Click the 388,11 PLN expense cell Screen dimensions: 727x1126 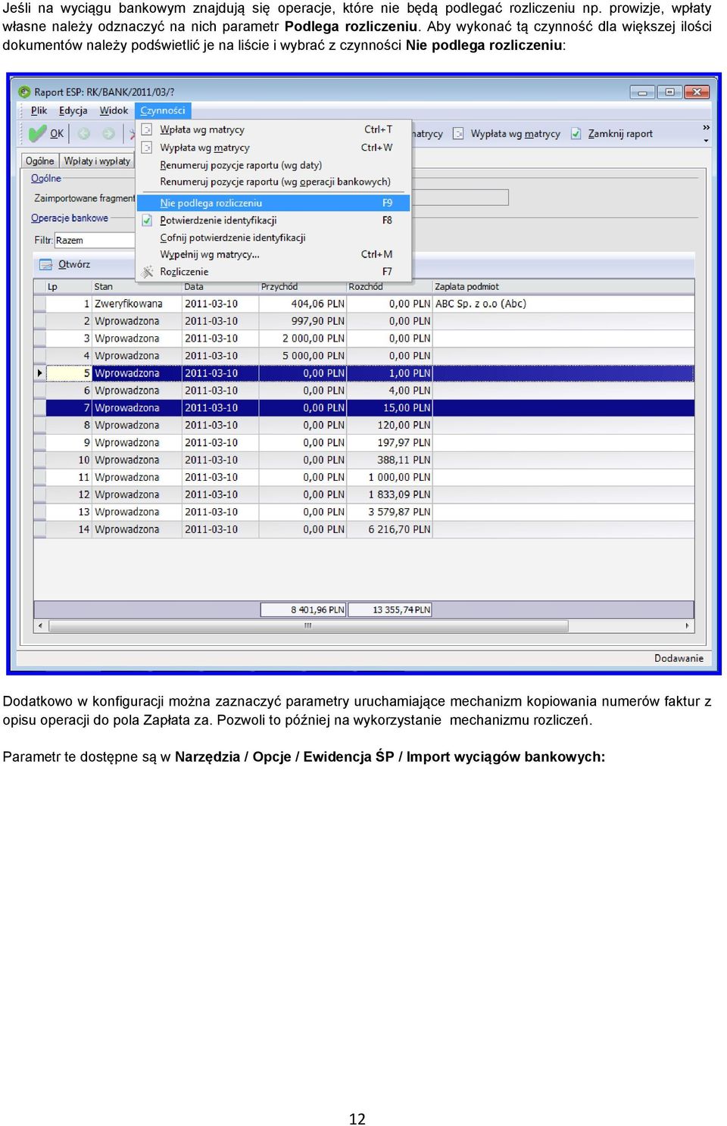click(390, 460)
